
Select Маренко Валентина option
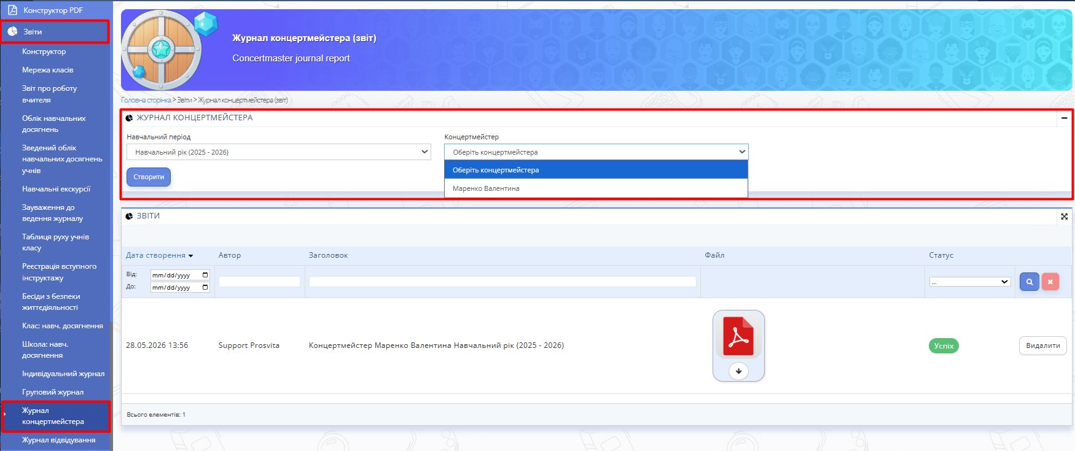pyautogui.click(x=596, y=188)
